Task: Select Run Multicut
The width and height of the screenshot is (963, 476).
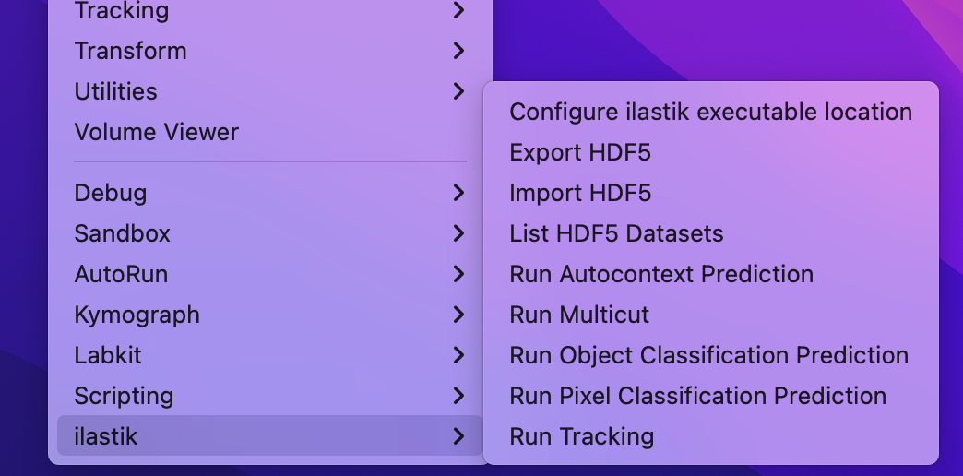Action: [x=710, y=315]
